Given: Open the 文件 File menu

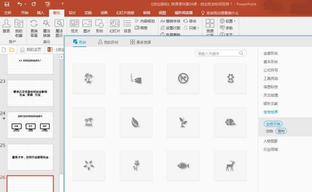Looking at the screenshot, I should 8,13.
